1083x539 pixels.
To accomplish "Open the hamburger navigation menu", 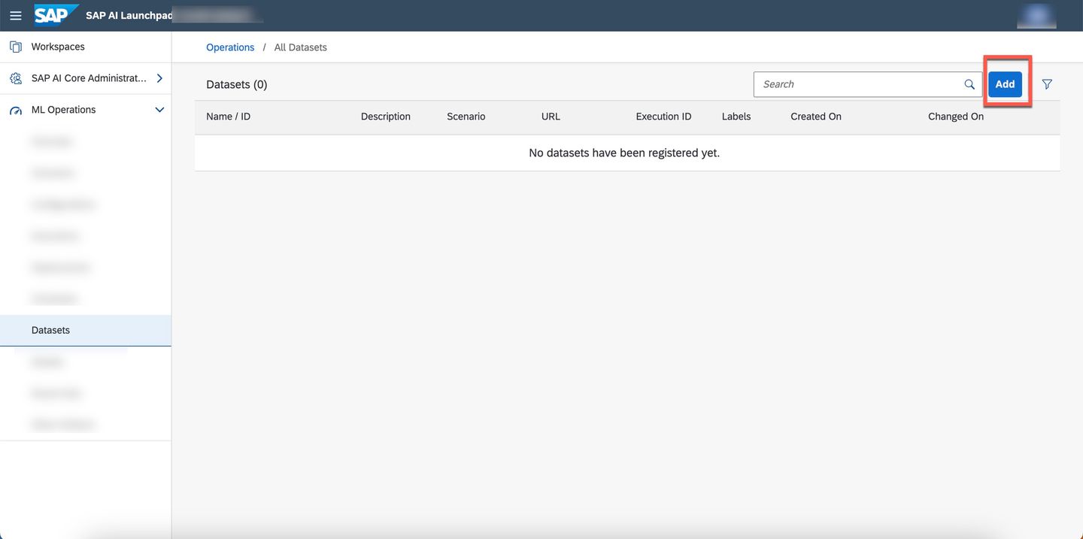I will point(15,16).
